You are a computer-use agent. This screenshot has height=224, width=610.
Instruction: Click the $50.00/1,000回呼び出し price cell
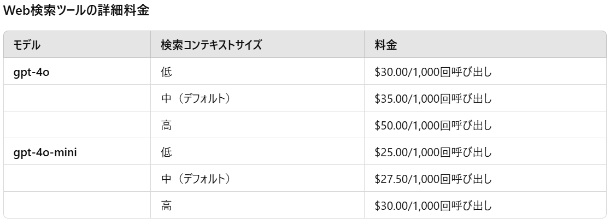[x=433, y=126]
